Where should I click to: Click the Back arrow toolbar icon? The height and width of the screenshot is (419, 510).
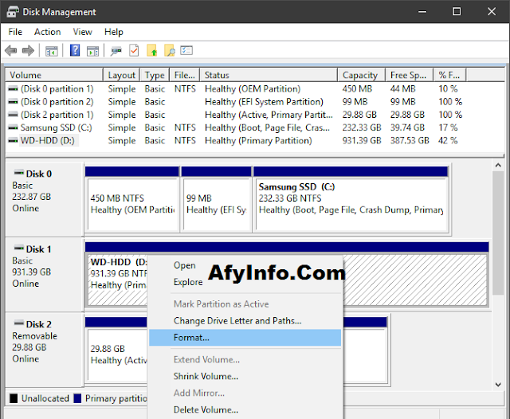[10, 51]
